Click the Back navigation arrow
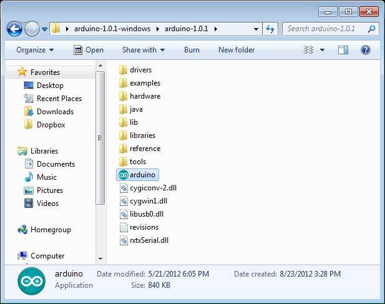The width and height of the screenshot is (385, 304). point(15,29)
